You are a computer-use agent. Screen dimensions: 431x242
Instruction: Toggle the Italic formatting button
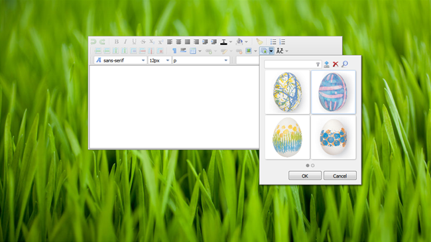[x=125, y=42]
